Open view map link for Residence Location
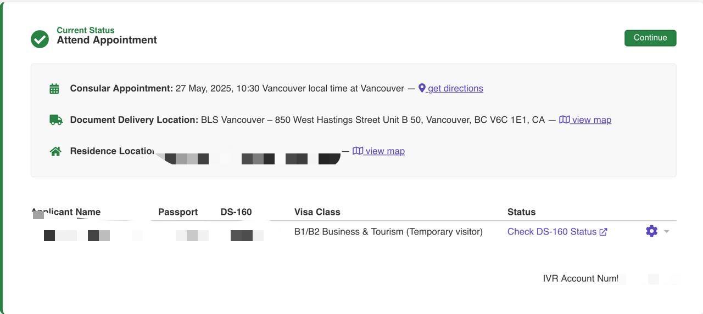Screen dimensions: 703x314 pyautogui.click(x=385, y=151)
